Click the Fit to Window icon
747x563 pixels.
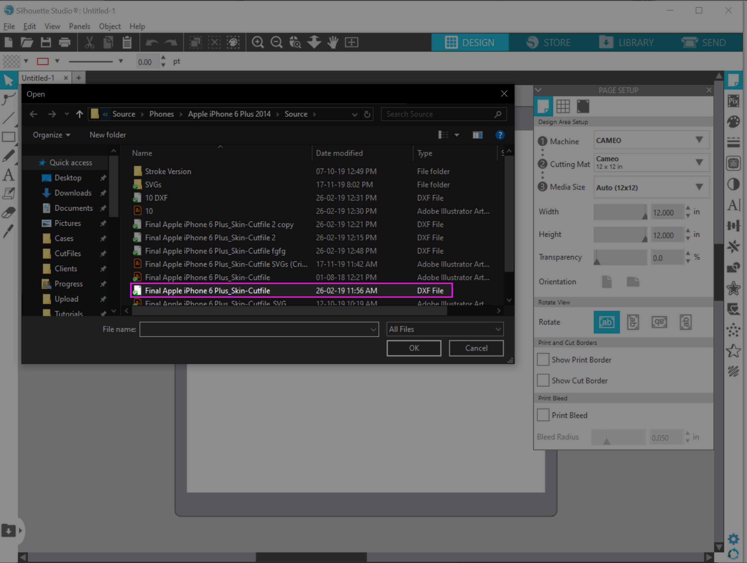point(352,43)
